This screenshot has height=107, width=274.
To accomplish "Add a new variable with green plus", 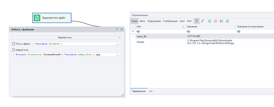I will pos(210,21).
